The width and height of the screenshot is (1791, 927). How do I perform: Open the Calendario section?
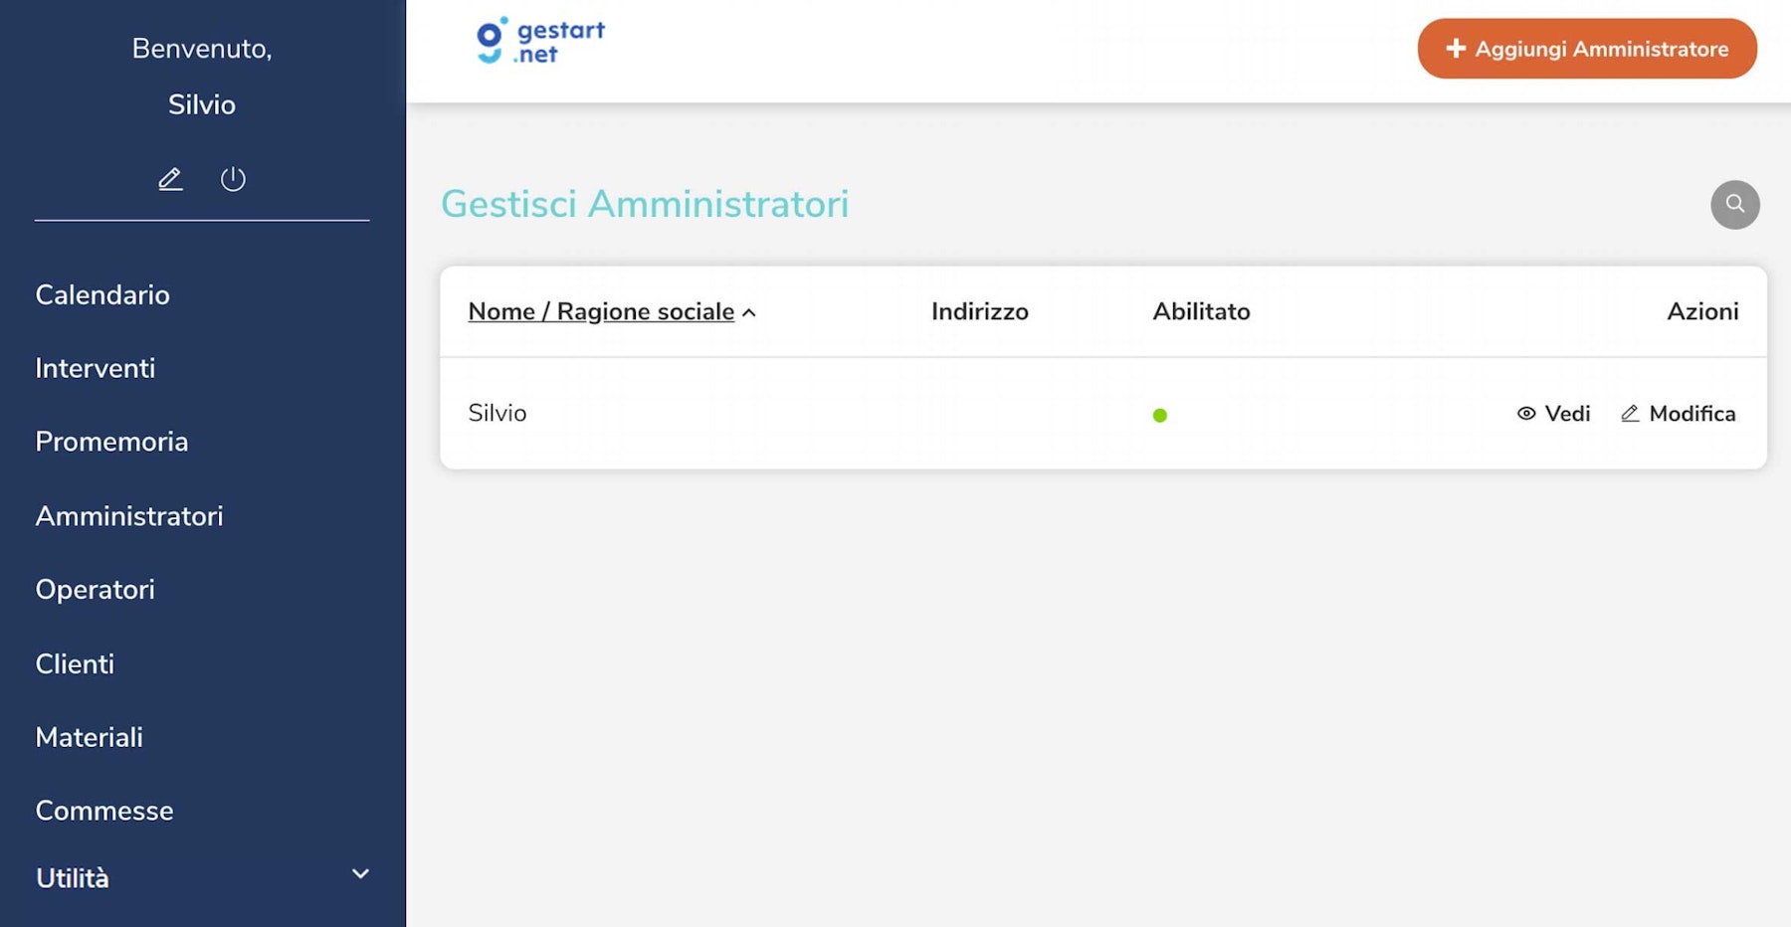coord(101,294)
